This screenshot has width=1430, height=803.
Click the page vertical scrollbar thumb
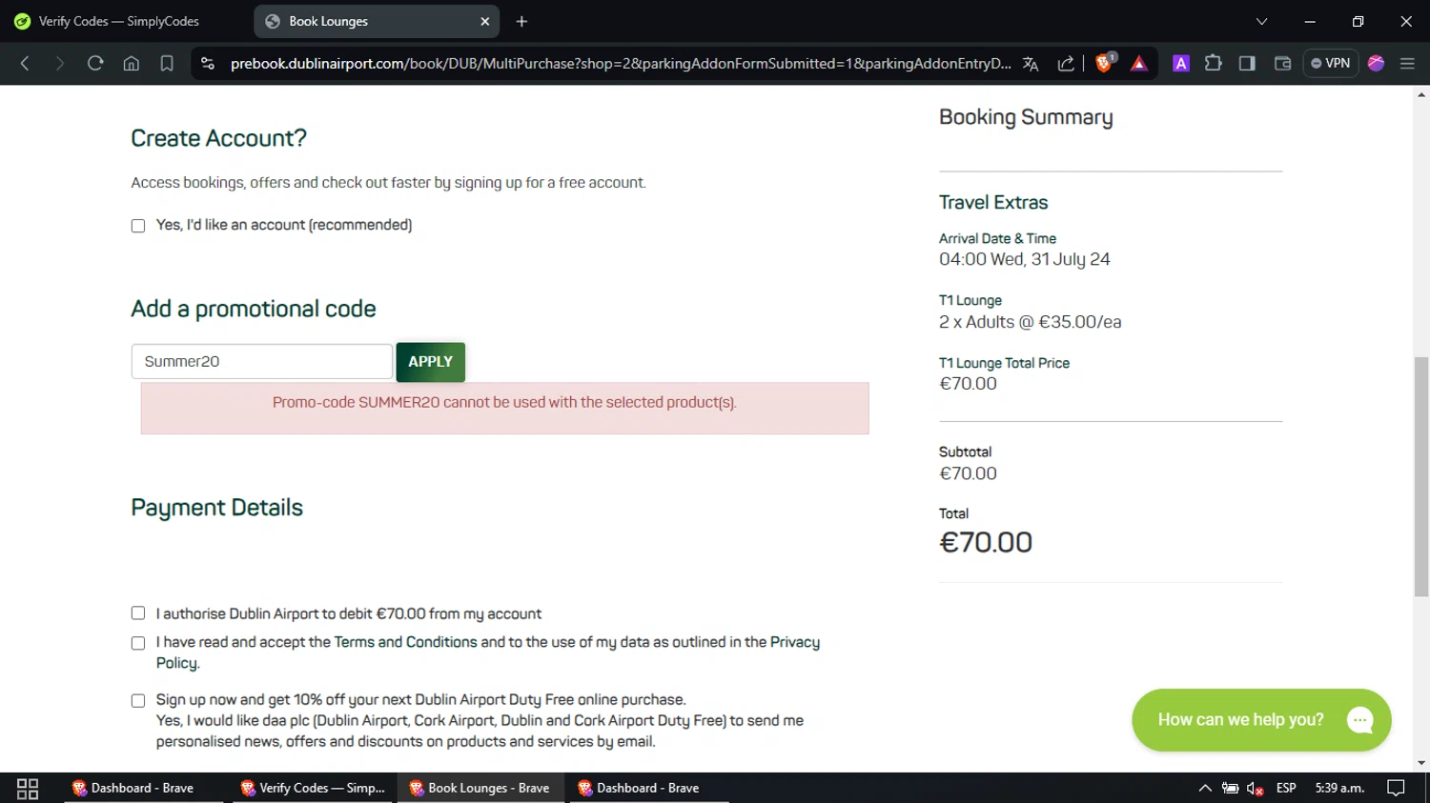pos(1421,476)
